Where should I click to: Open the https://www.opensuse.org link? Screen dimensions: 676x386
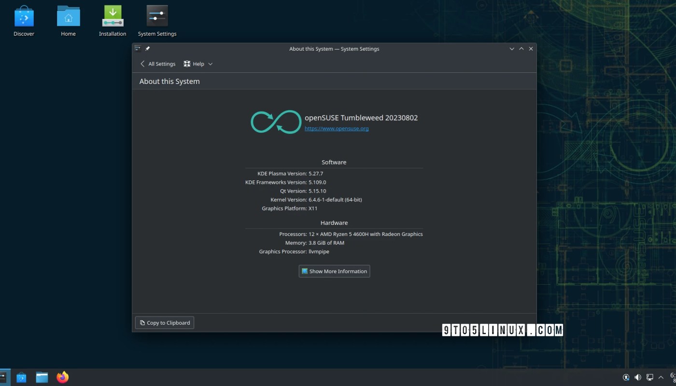(337, 129)
